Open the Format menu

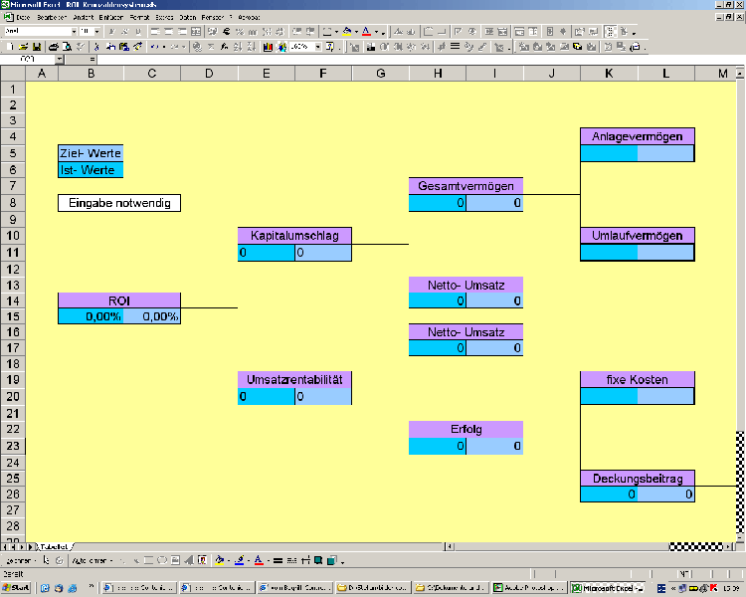click(x=139, y=17)
